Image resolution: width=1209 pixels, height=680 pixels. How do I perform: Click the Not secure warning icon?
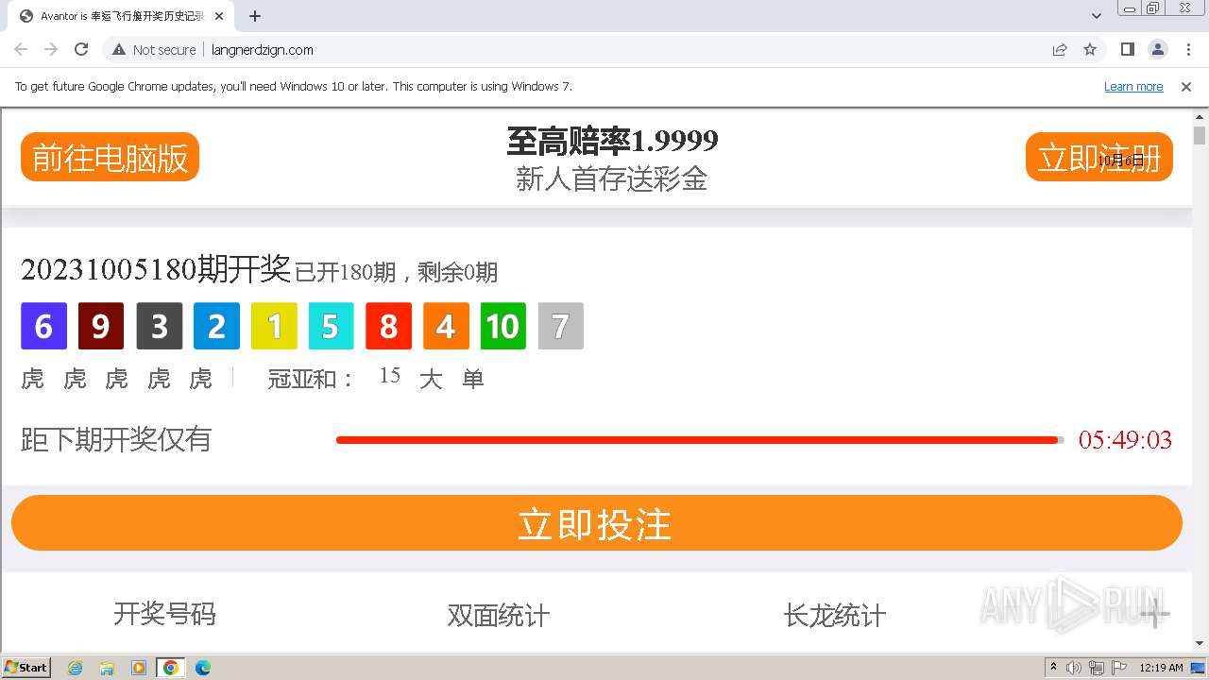tap(119, 49)
